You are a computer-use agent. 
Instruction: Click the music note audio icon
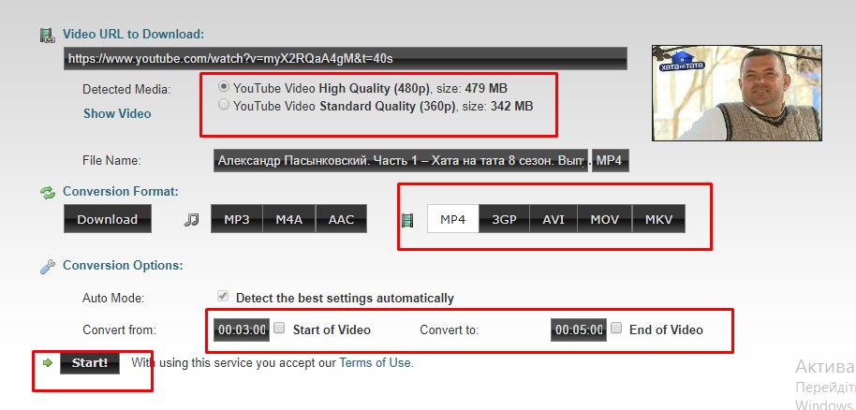pos(192,220)
